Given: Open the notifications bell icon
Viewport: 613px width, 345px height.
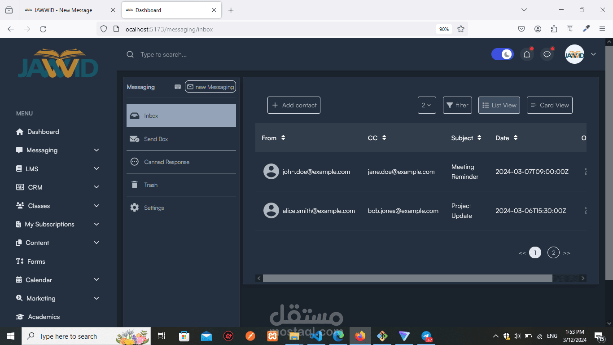Looking at the screenshot, I should click(527, 54).
